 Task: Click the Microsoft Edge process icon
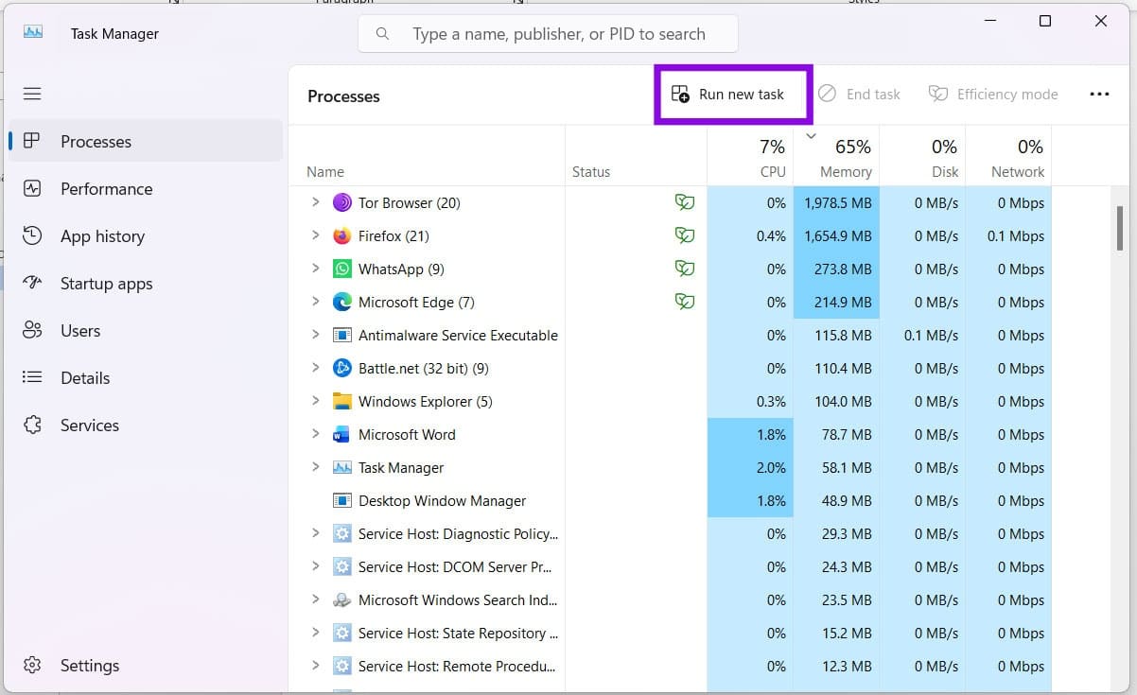(x=342, y=302)
